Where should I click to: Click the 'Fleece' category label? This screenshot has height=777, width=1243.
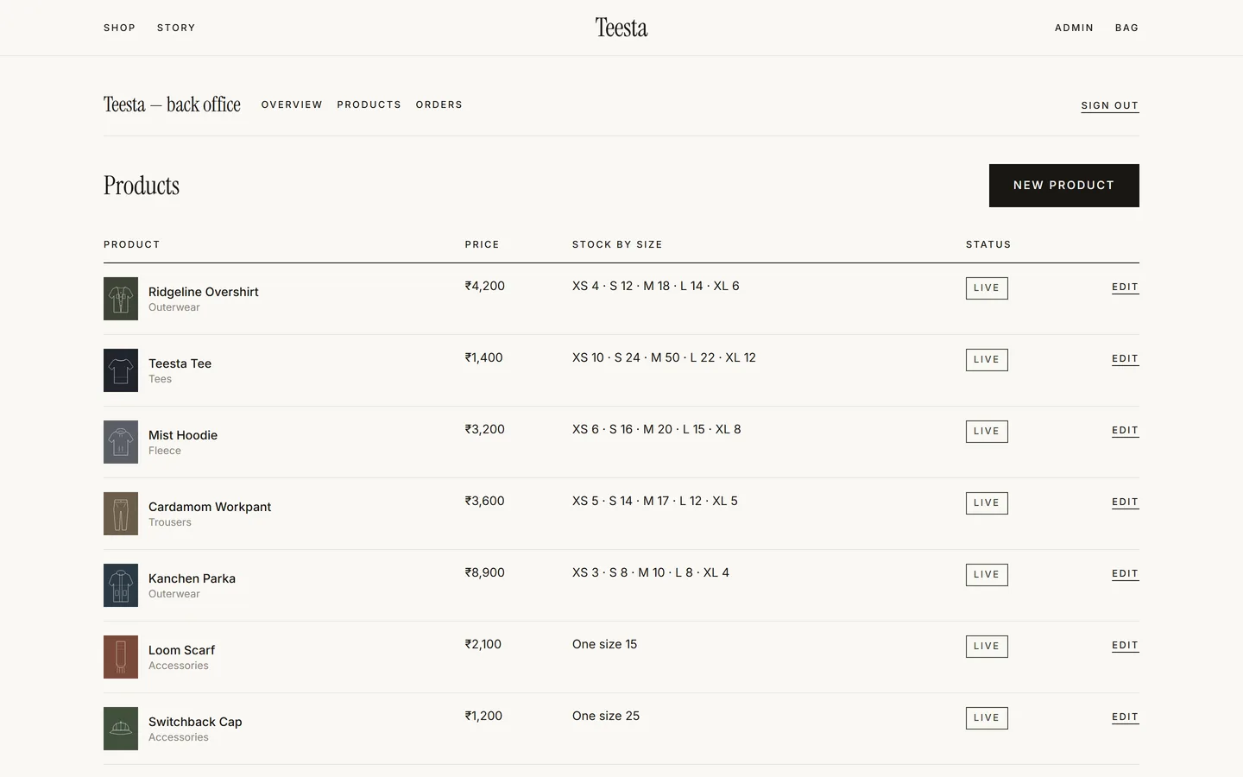tap(165, 451)
